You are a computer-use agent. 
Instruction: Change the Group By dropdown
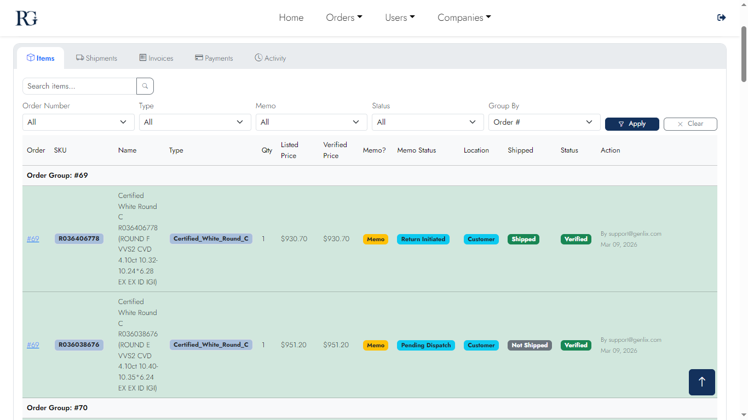point(544,122)
